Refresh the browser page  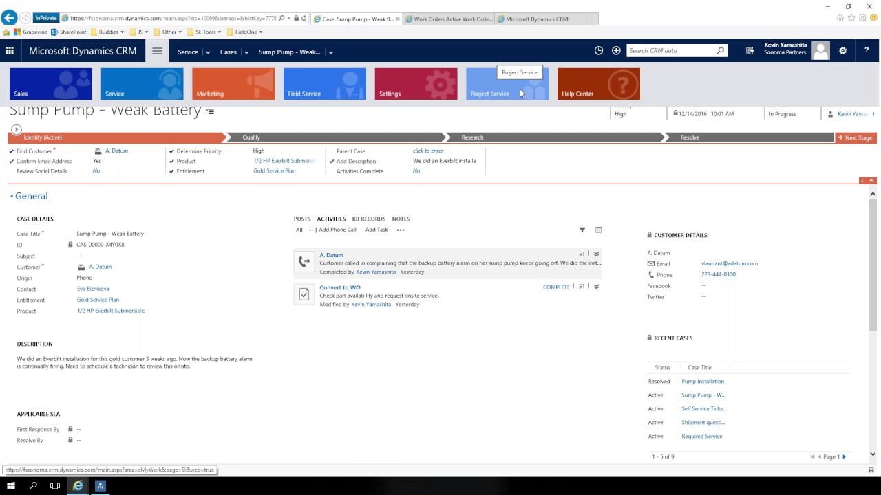pos(304,19)
